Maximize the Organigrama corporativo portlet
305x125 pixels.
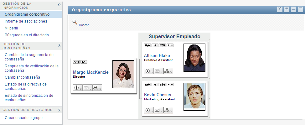[x=301, y=9]
